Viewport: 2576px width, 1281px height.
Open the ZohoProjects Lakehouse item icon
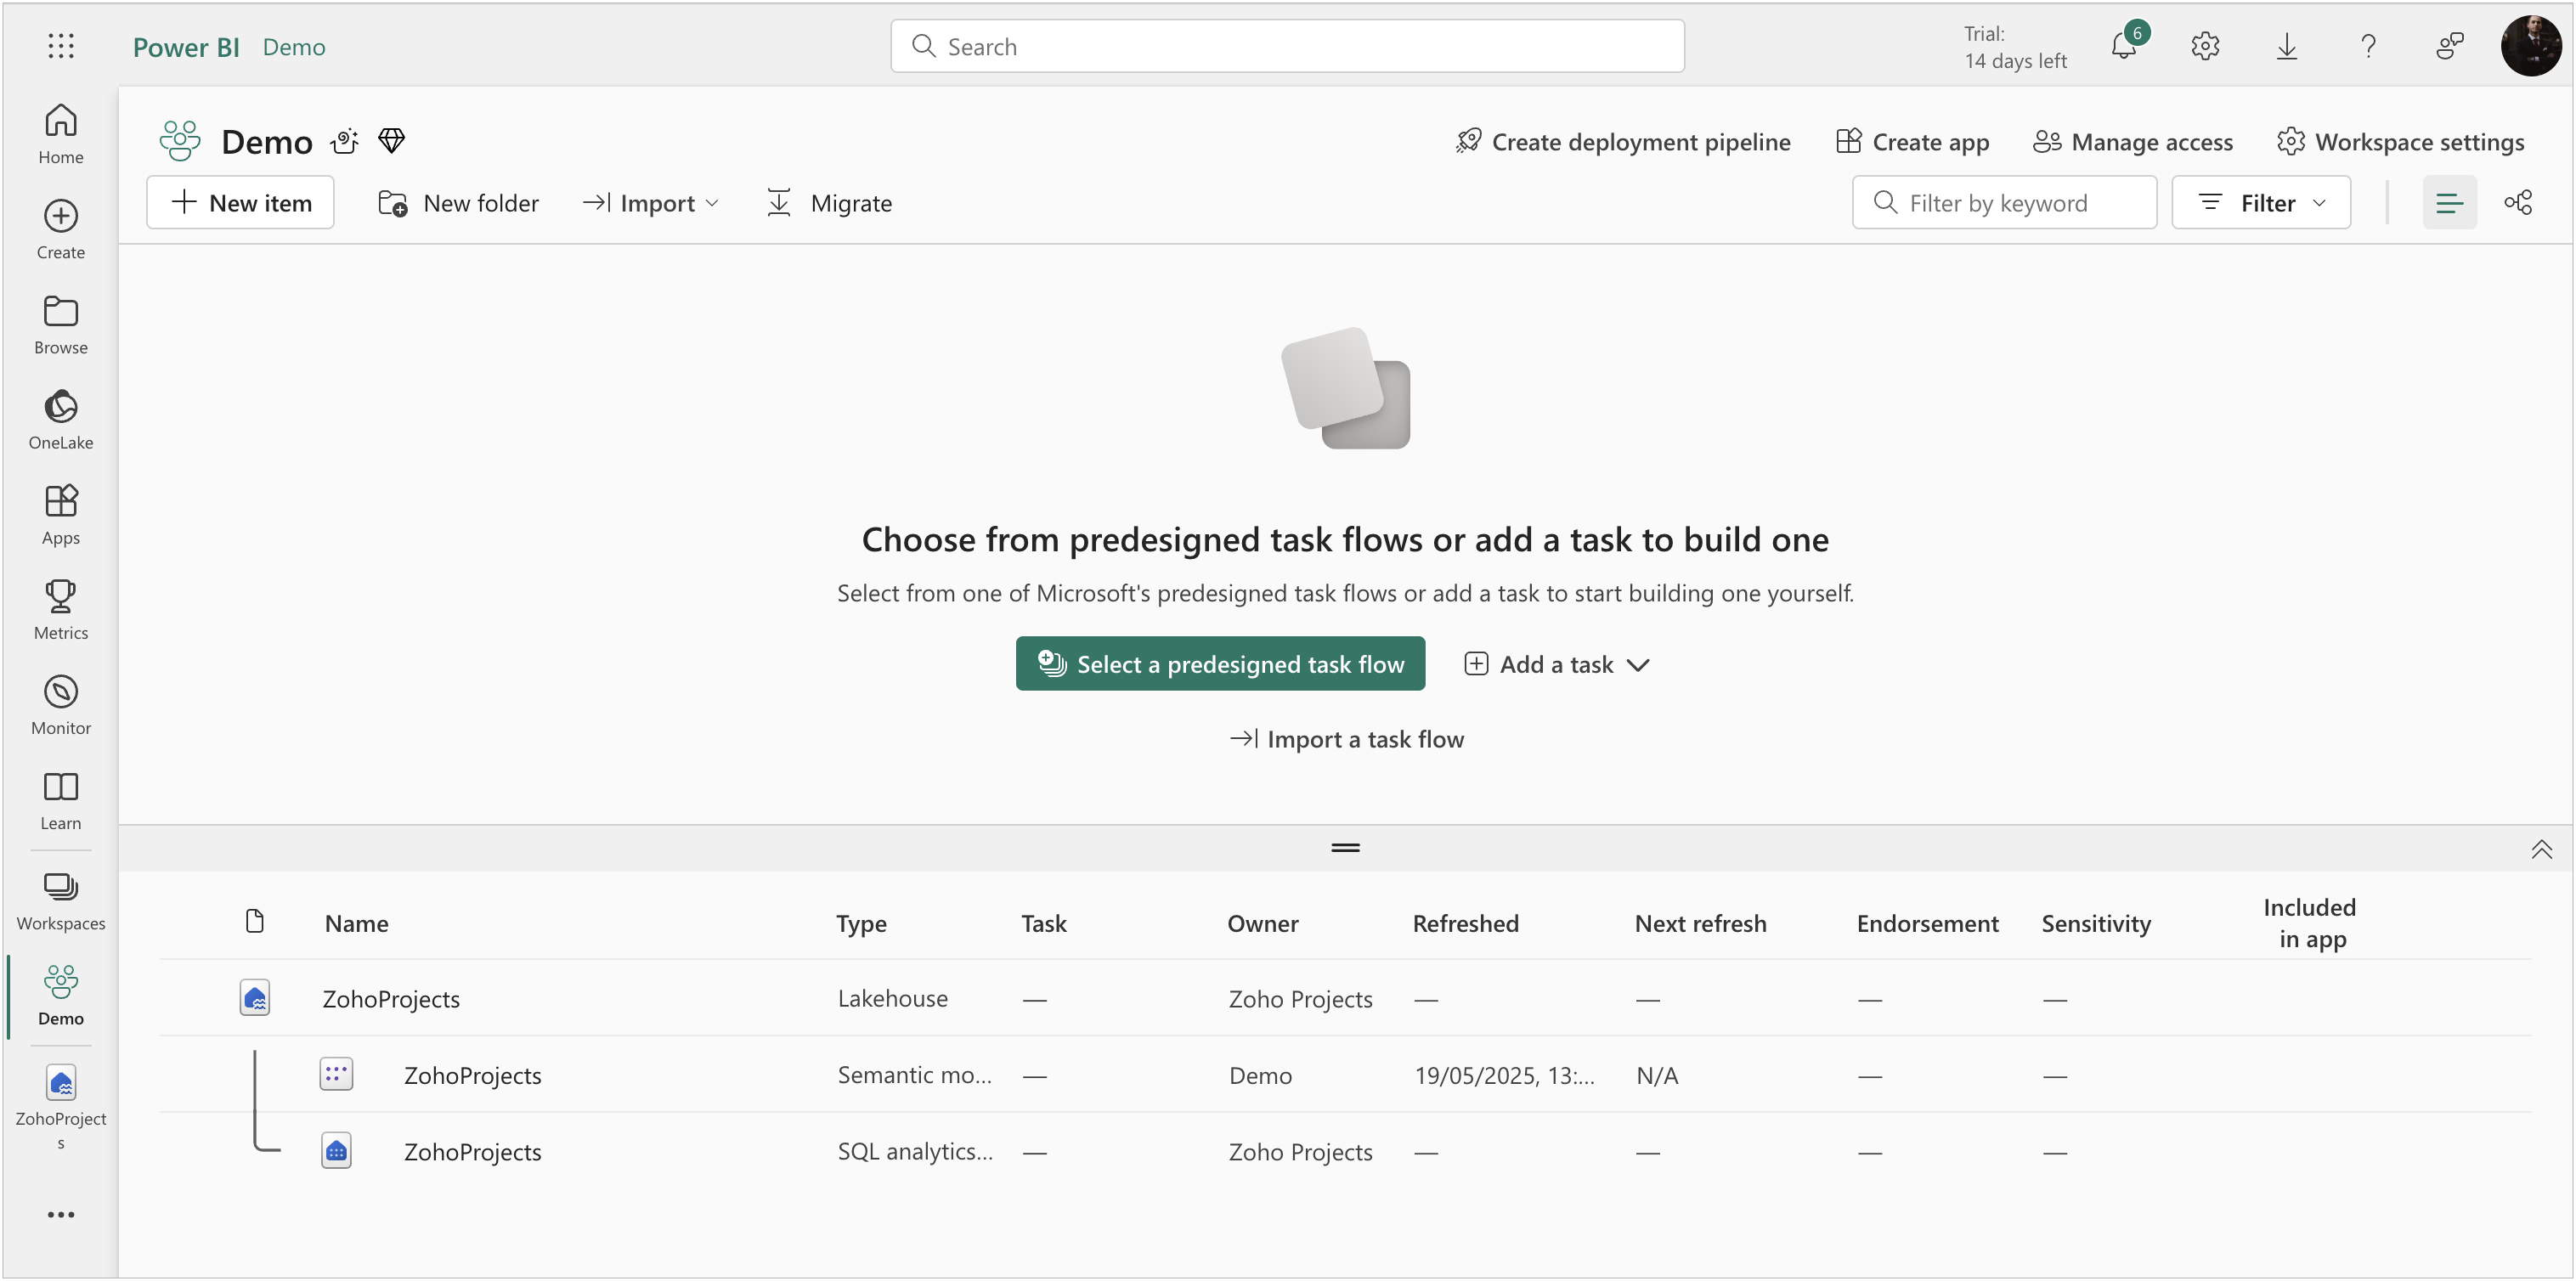pyautogui.click(x=255, y=998)
